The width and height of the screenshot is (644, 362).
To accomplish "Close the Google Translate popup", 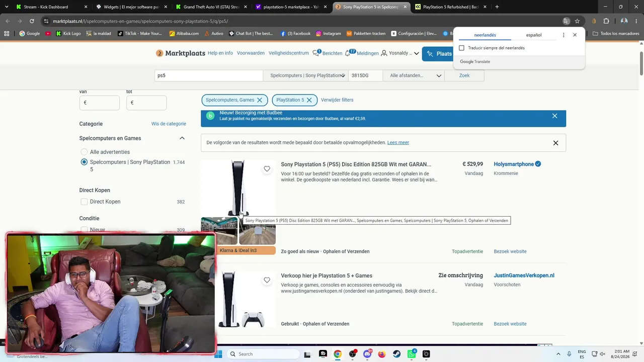I will click(575, 35).
